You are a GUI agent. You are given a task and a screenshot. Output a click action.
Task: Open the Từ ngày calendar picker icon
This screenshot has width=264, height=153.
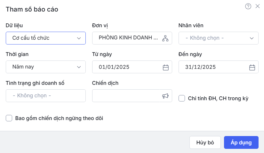pyautogui.click(x=166, y=67)
